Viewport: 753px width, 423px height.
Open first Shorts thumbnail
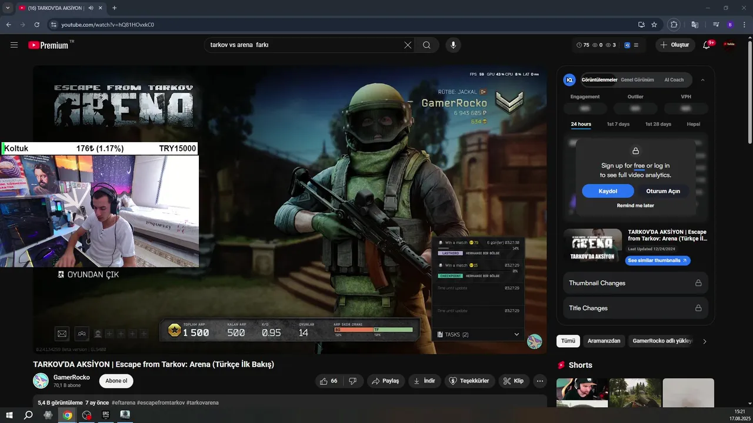pos(582,392)
